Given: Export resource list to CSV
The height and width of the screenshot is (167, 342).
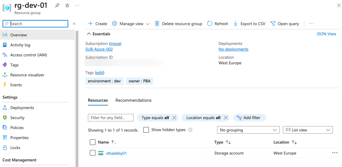Looking at the screenshot, I should 249,24.
